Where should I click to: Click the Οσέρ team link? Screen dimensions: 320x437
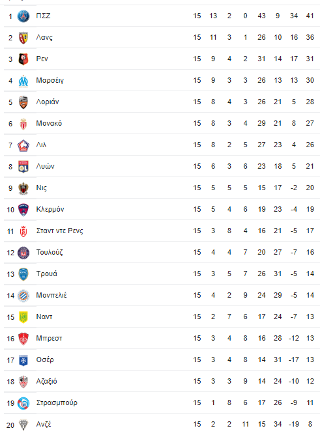click(x=45, y=359)
